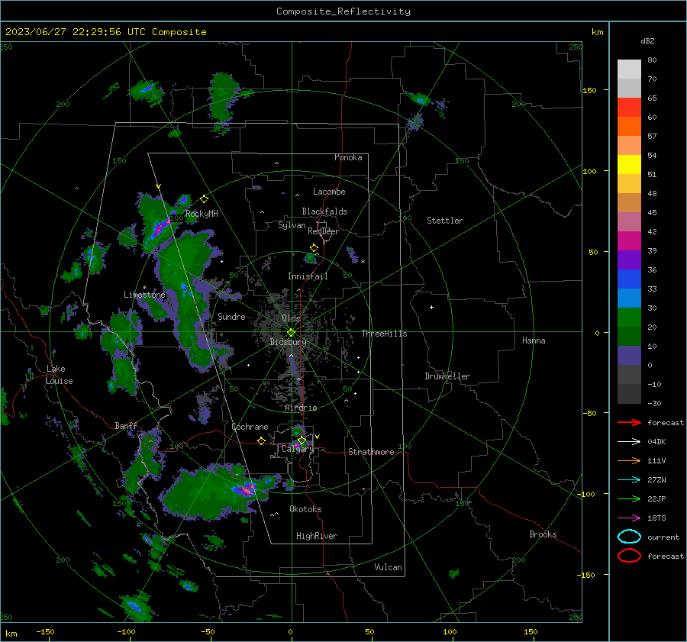Click the Airdrie city label
The width and height of the screenshot is (687, 642).
(x=301, y=408)
